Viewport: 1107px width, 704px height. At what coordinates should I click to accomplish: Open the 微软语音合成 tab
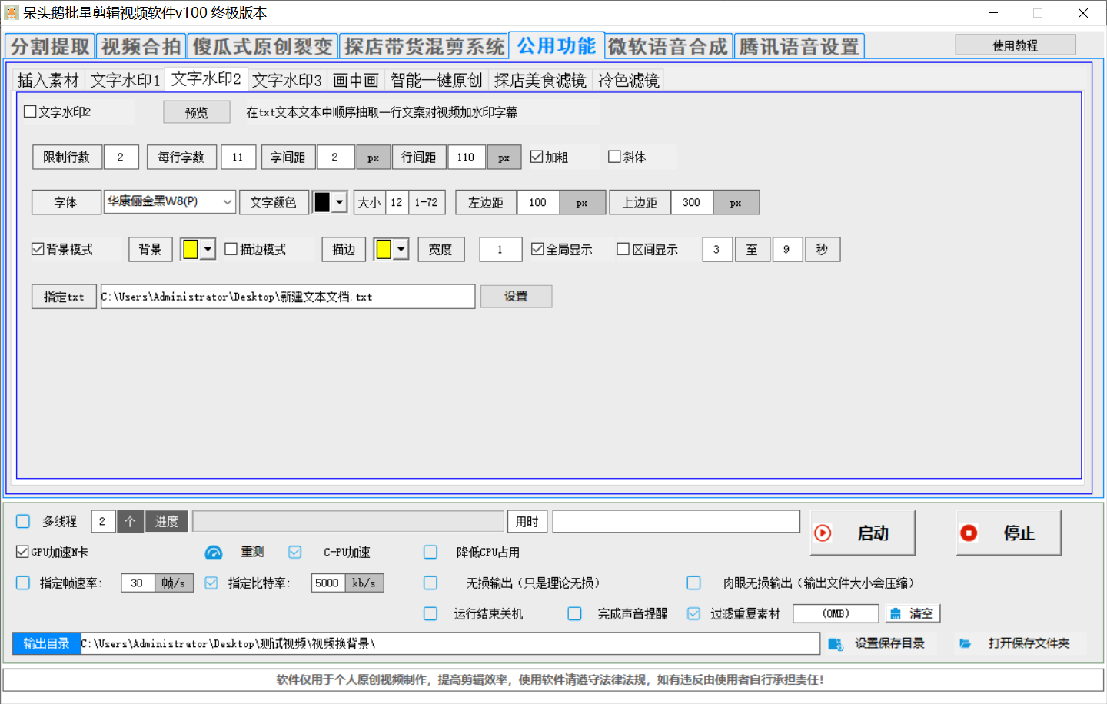(668, 47)
